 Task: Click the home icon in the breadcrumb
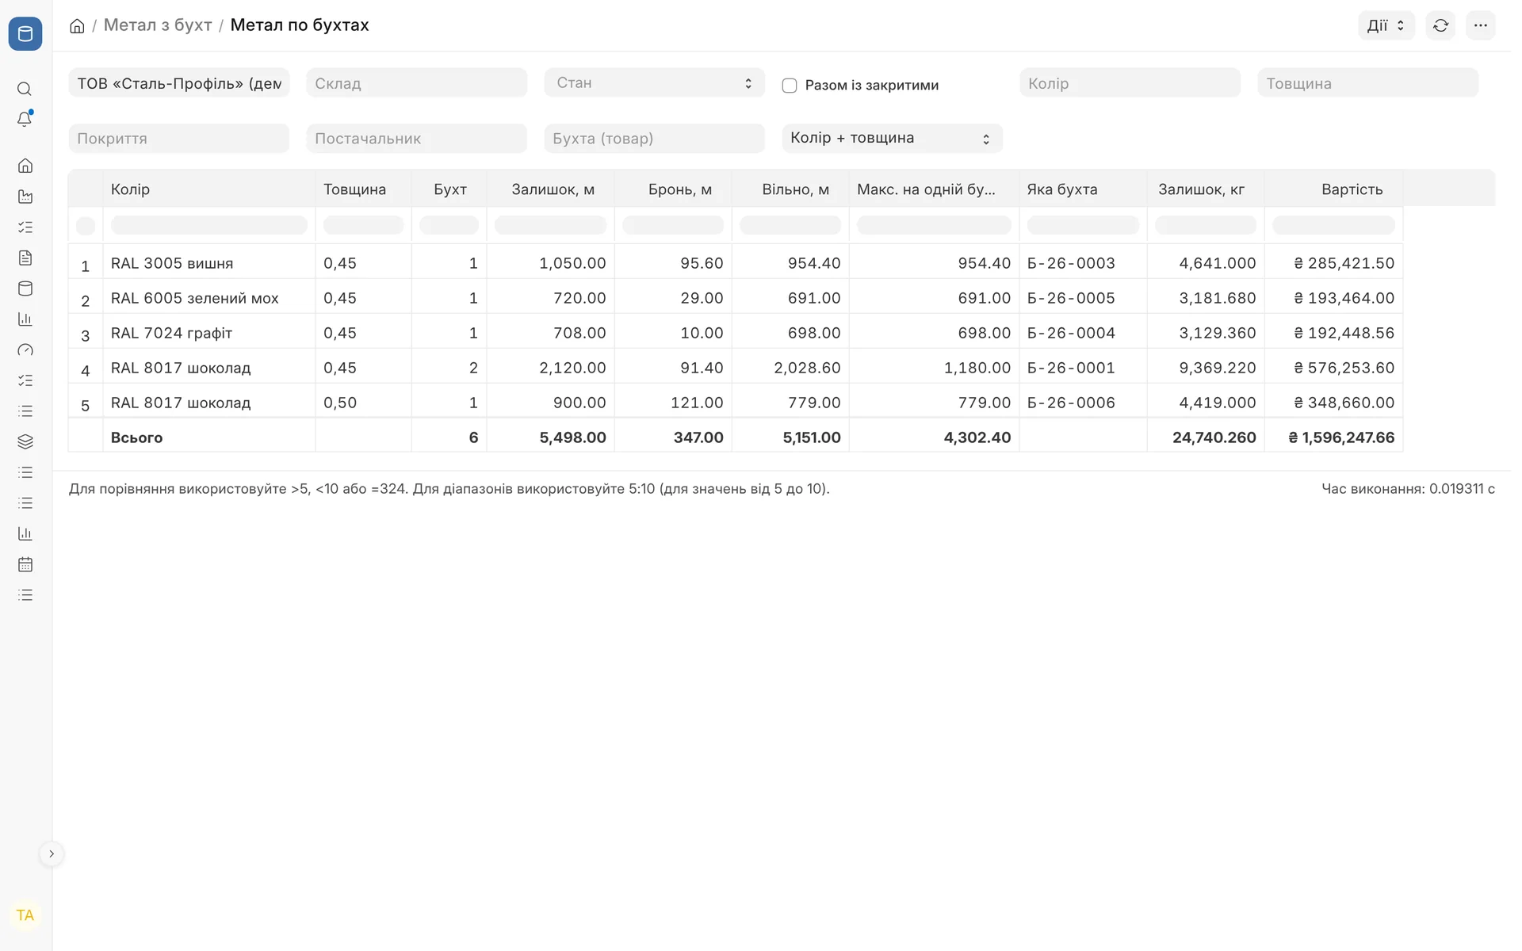coord(77,26)
